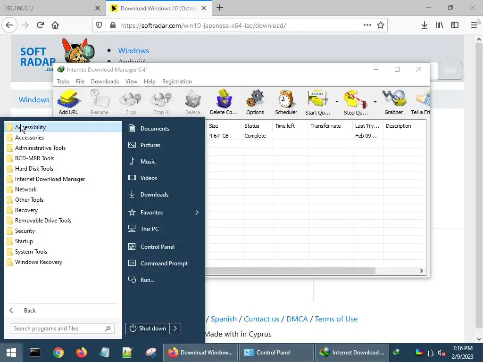Open the Accessories program folder
483x362 pixels.
click(63, 138)
